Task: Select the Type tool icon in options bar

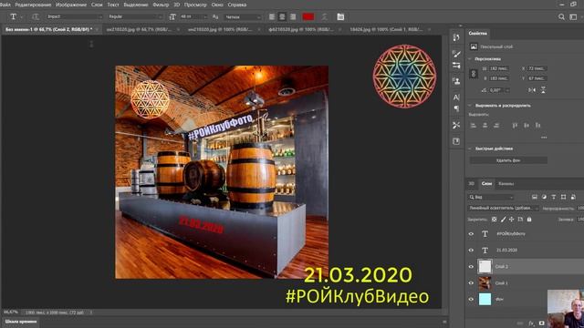Action: pos(14,16)
